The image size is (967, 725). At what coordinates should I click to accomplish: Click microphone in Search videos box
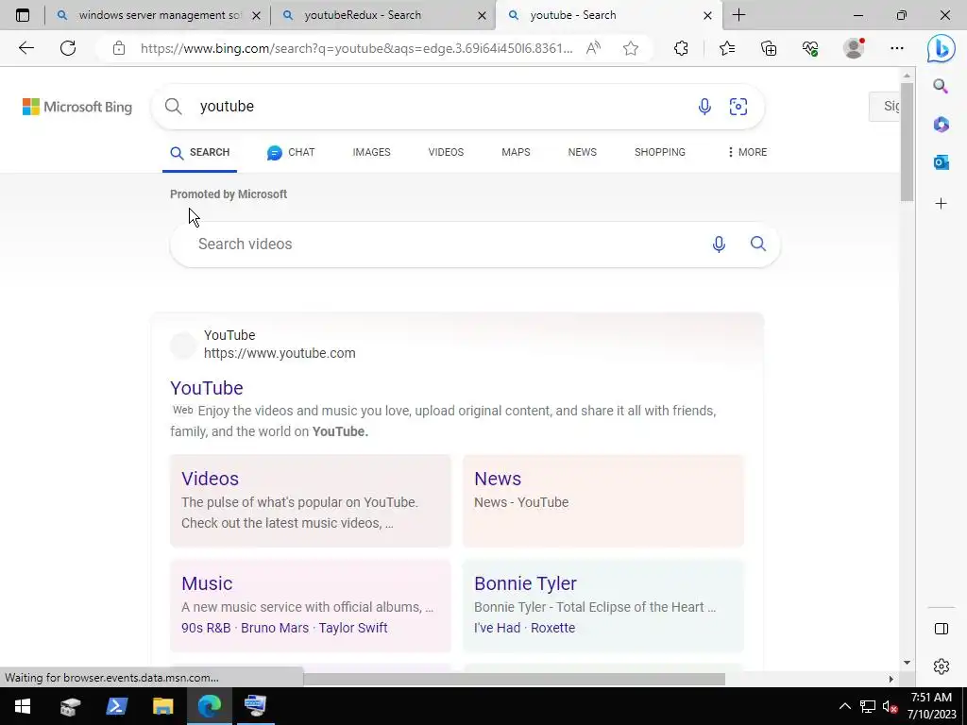[x=719, y=244]
